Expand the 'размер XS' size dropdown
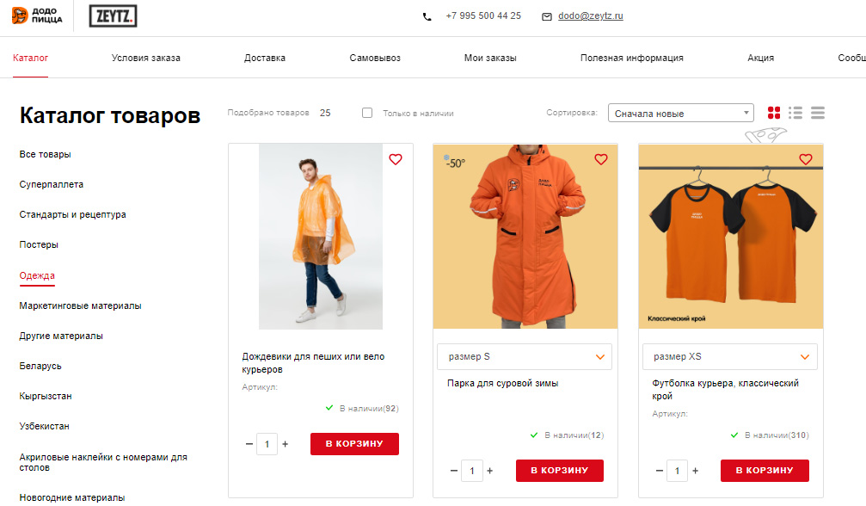This screenshot has height=506, width=866. (729, 356)
